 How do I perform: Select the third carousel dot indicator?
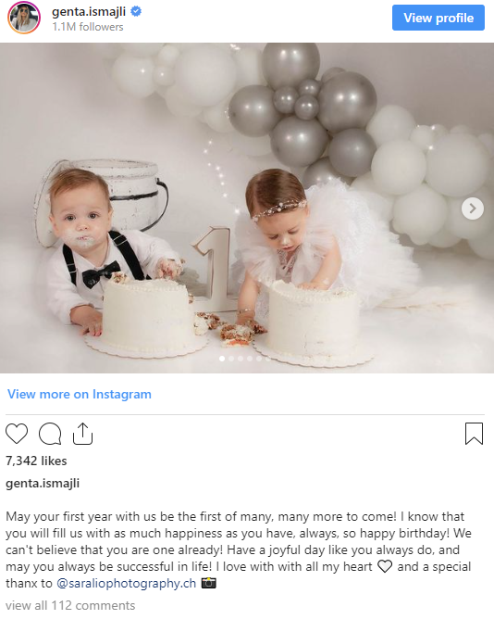[241, 359]
